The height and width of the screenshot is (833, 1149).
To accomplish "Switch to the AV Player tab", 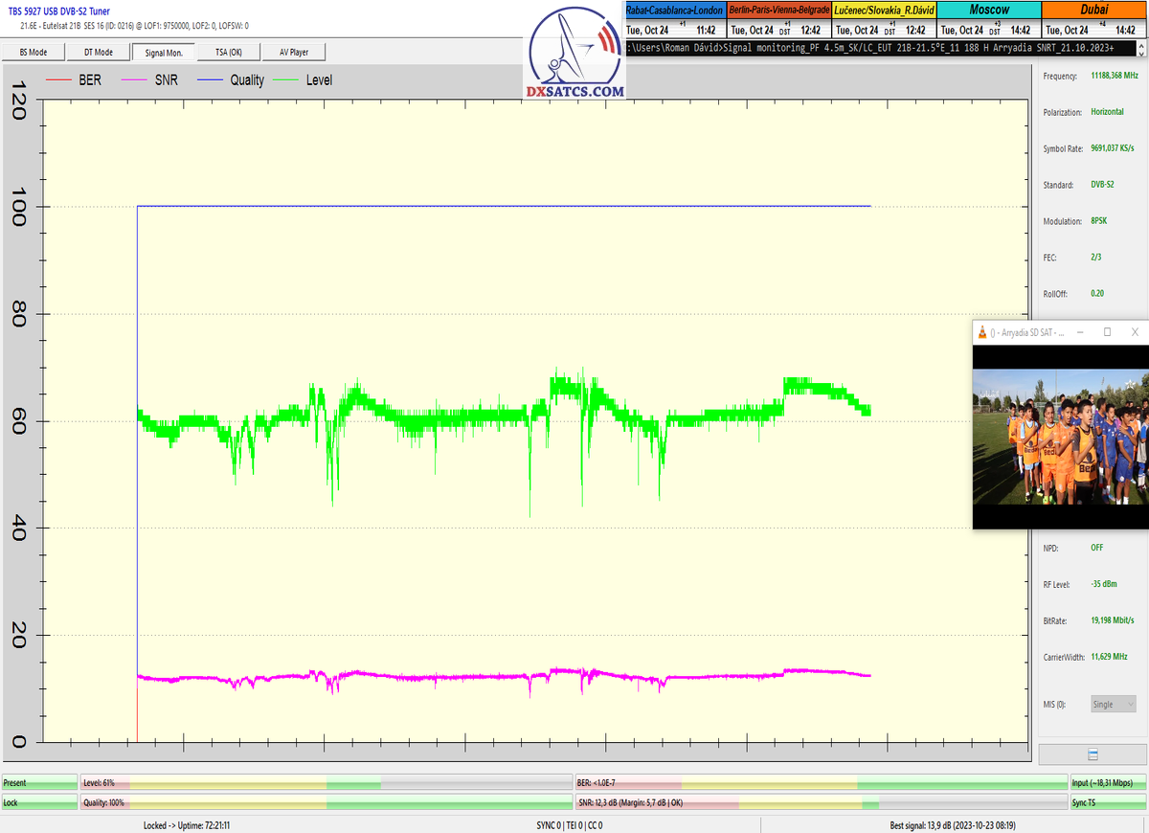I will (x=293, y=53).
